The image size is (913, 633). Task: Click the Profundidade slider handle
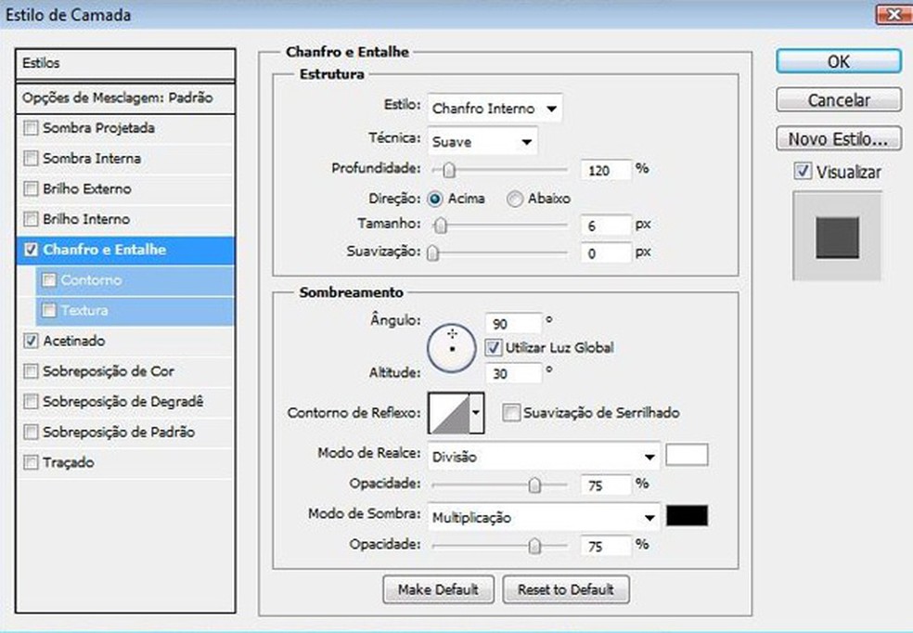(449, 170)
